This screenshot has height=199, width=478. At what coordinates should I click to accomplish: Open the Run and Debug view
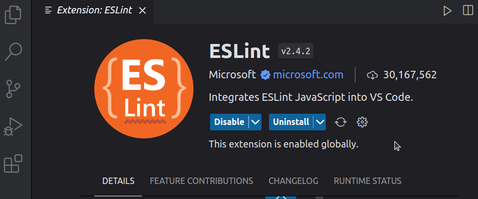[13, 126]
